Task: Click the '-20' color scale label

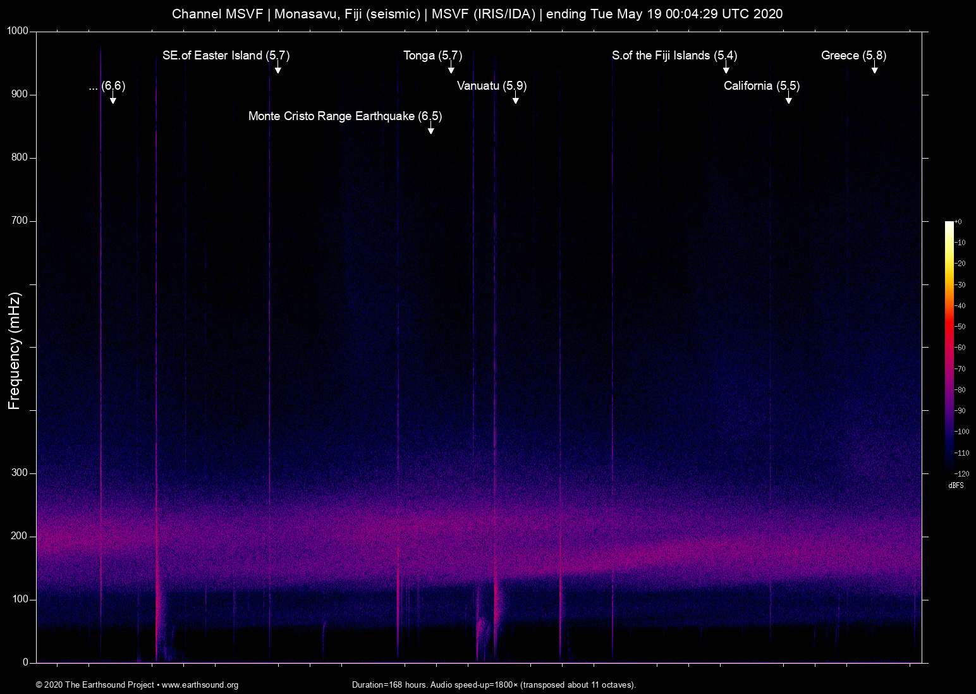Action: [960, 264]
